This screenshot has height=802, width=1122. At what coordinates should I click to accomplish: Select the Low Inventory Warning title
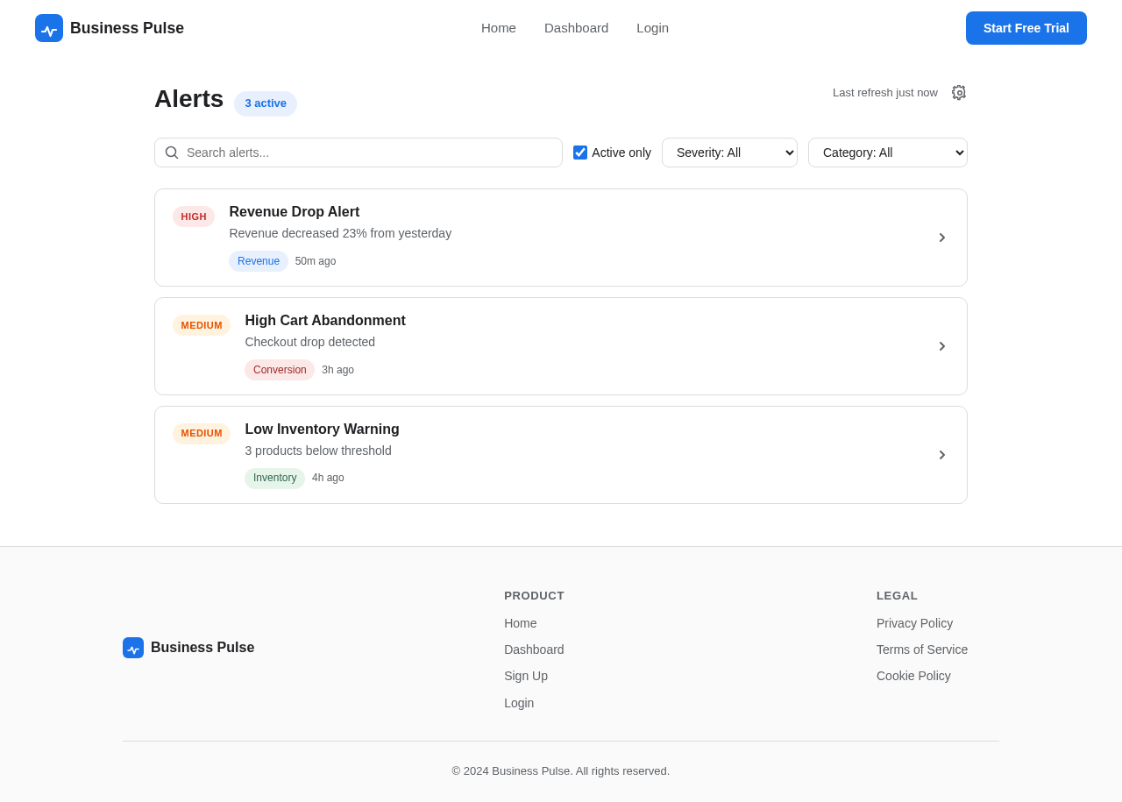322,429
